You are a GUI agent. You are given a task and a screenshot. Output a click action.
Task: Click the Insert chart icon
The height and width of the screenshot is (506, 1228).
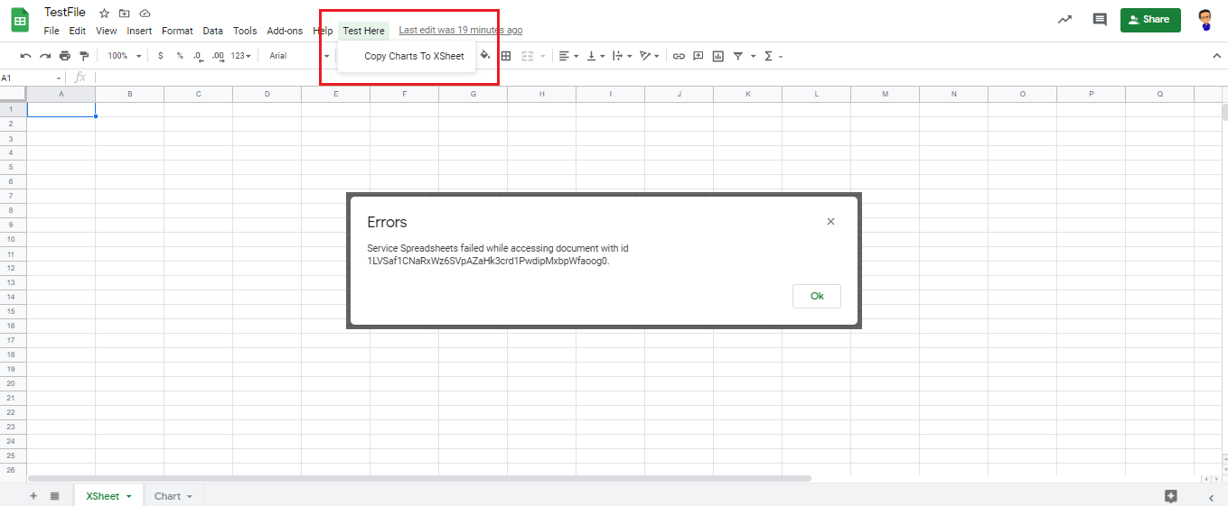coord(717,56)
